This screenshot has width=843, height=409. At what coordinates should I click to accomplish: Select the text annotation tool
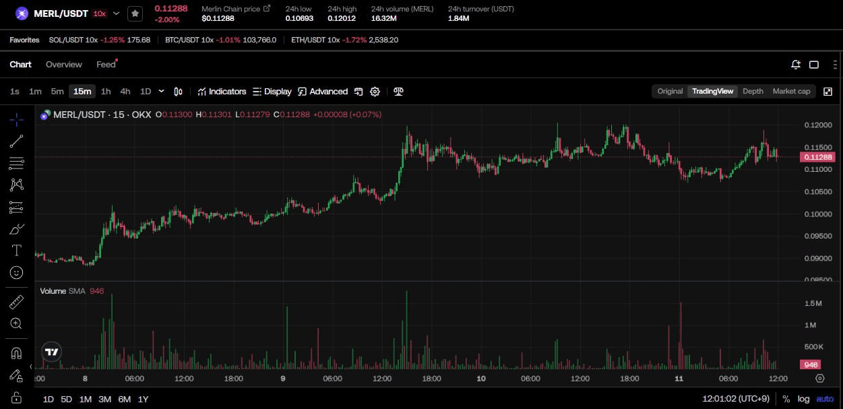tap(17, 251)
